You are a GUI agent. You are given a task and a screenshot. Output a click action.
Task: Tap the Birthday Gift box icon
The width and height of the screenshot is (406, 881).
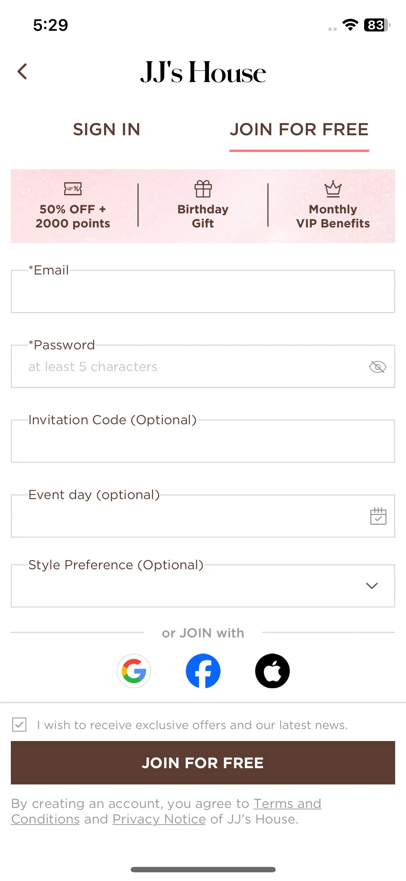tap(203, 188)
